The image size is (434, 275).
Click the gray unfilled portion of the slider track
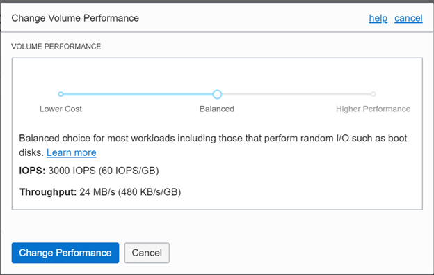pos(296,94)
